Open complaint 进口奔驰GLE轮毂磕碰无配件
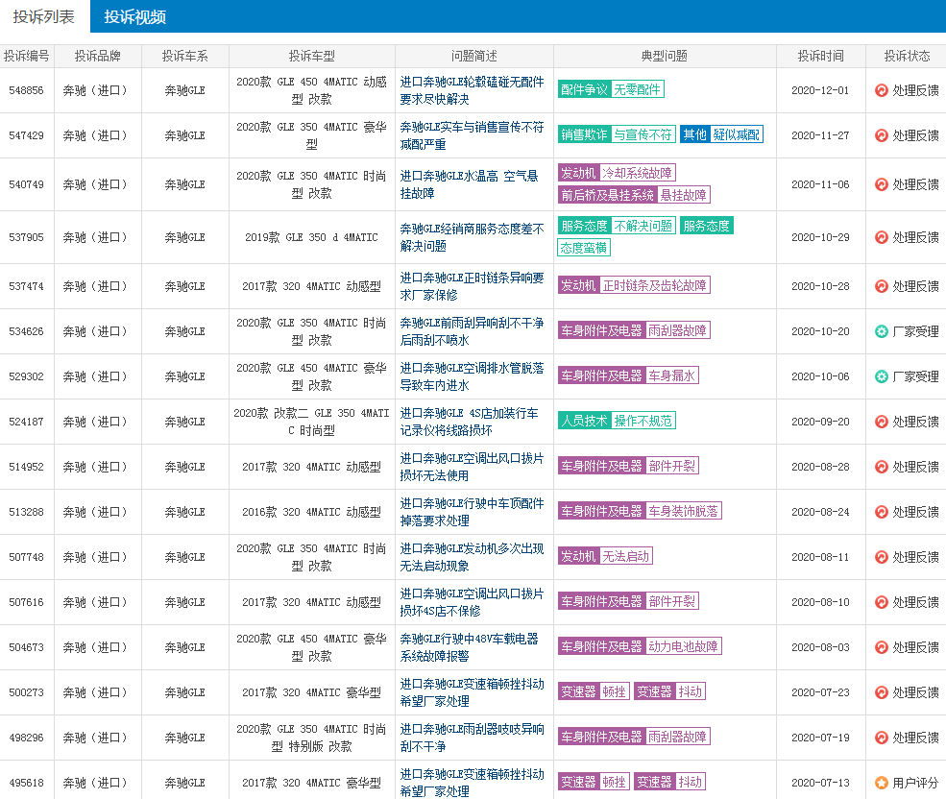 tap(472, 90)
